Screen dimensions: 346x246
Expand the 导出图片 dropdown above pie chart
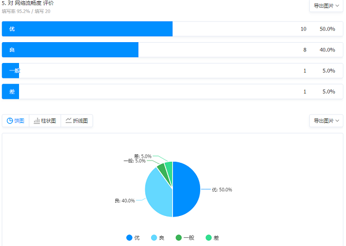click(326, 121)
